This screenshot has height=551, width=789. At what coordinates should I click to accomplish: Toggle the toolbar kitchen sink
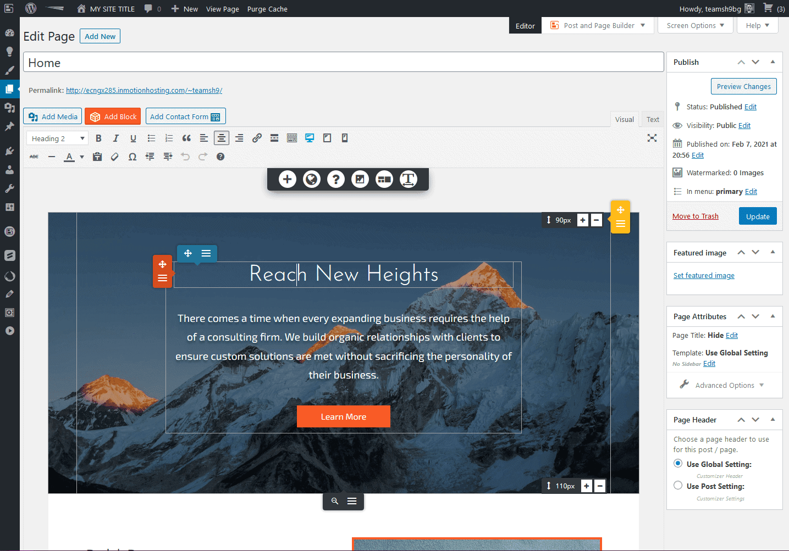[x=292, y=138]
